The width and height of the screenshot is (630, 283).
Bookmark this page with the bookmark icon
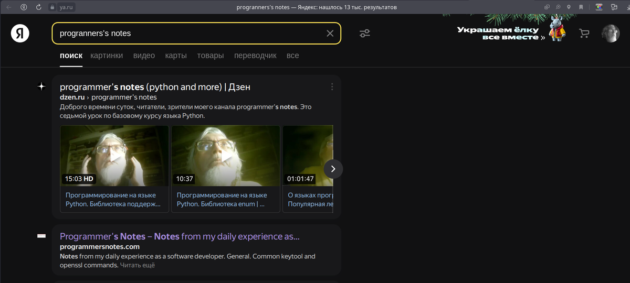(x=581, y=7)
